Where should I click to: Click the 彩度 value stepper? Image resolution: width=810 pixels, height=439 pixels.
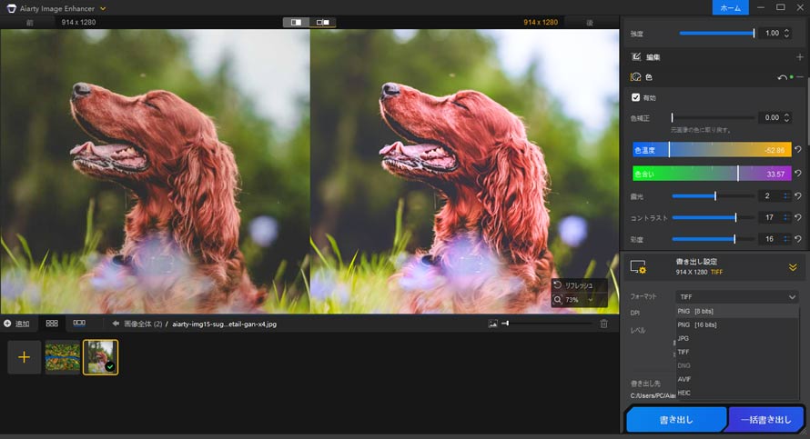tap(785, 239)
